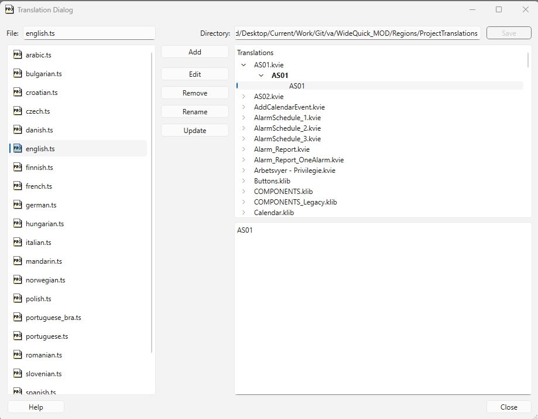The width and height of the screenshot is (538, 419).
Task: Collapse the bold AS01 subnode
Action: pos(261,75)
